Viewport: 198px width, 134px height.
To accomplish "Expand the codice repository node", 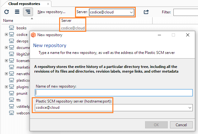I will [x=6, y=34].
